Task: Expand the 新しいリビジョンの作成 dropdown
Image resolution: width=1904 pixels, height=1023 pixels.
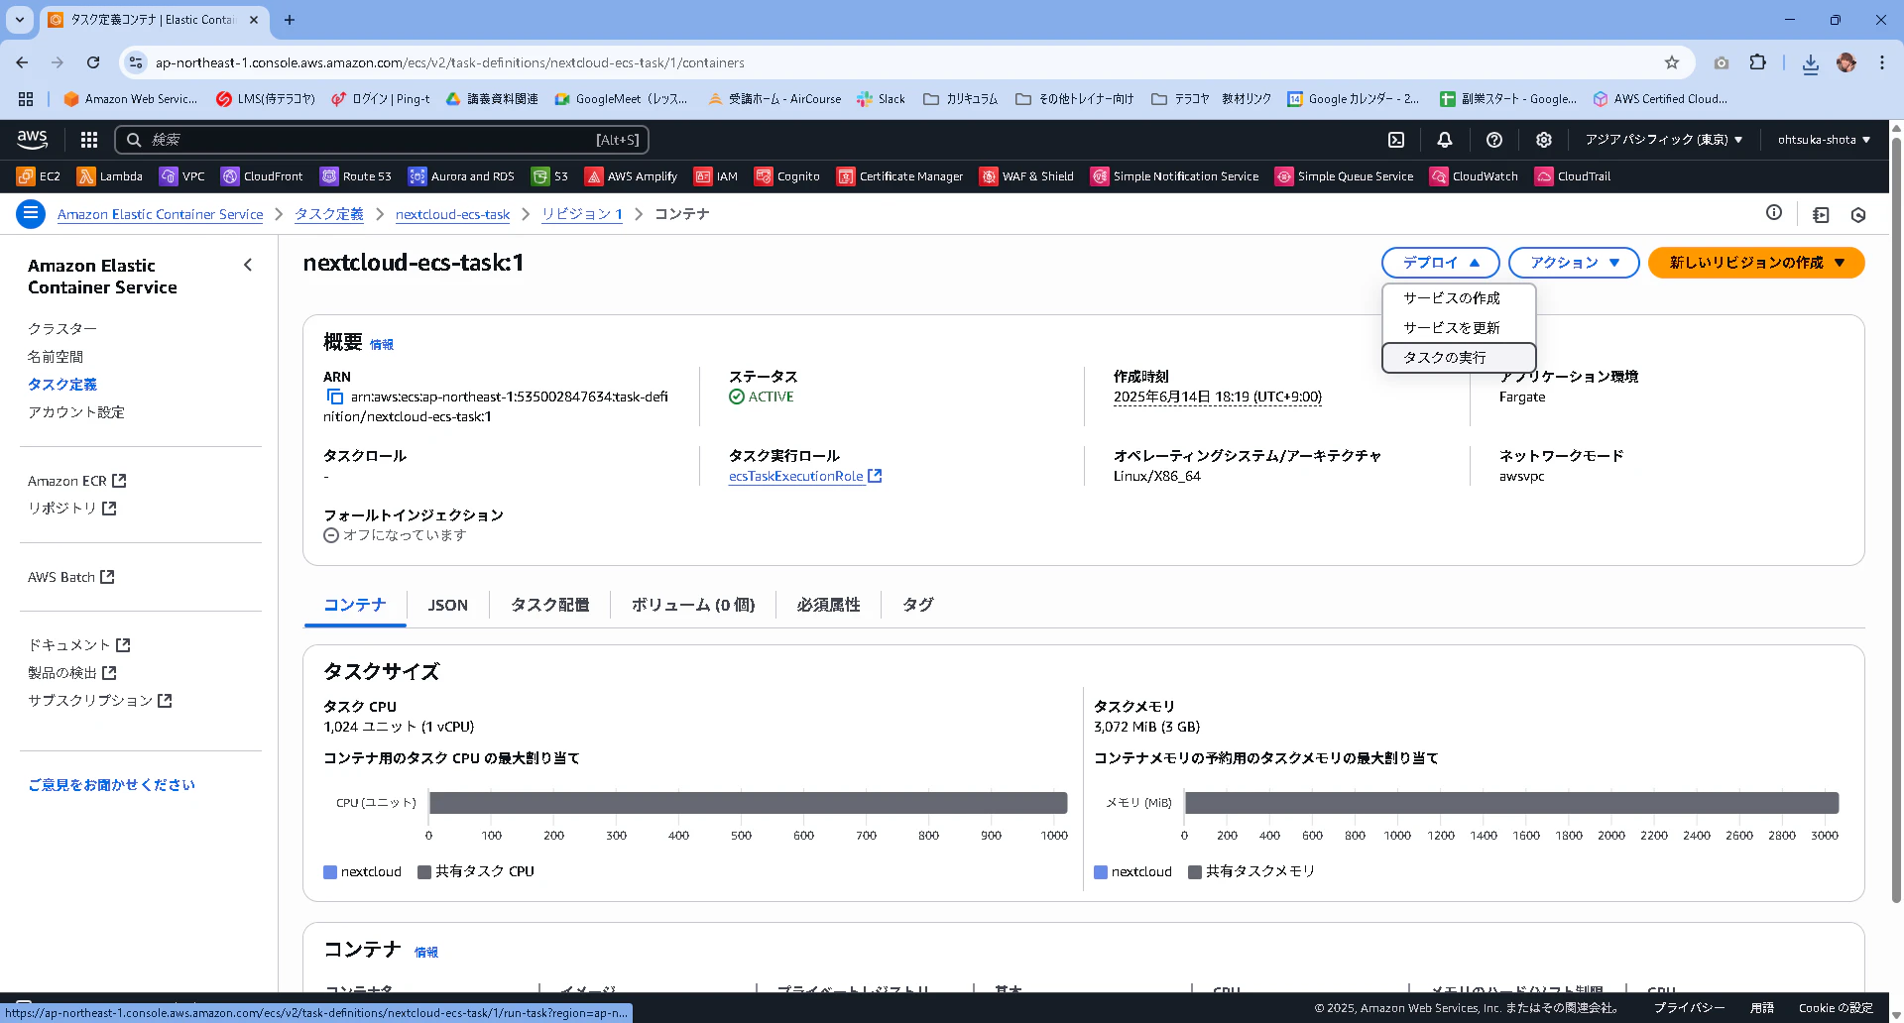Action: pos(1756,263)
